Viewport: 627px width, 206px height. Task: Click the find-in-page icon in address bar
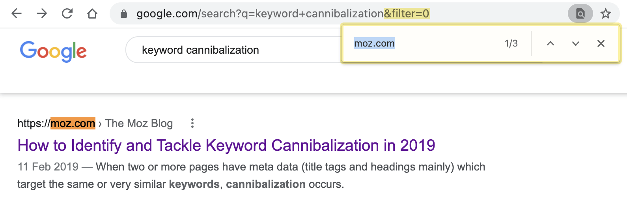tap(580, 14)
